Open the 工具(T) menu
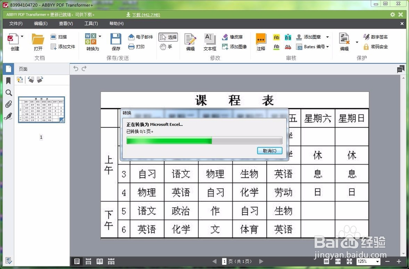The image size is (409, 269). pos(91,23)
